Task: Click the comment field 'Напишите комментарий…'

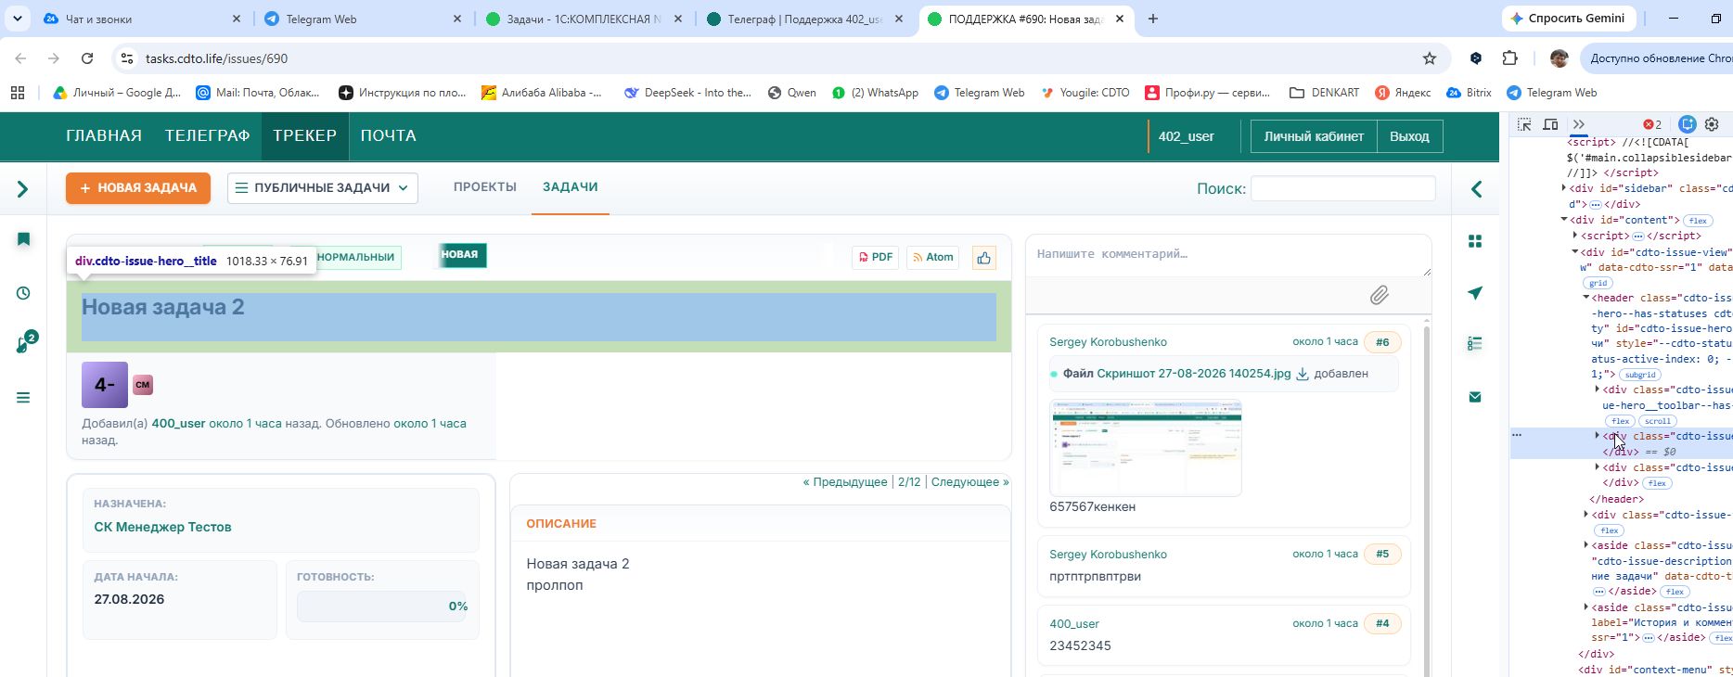Action: (x=1228, y=256)
